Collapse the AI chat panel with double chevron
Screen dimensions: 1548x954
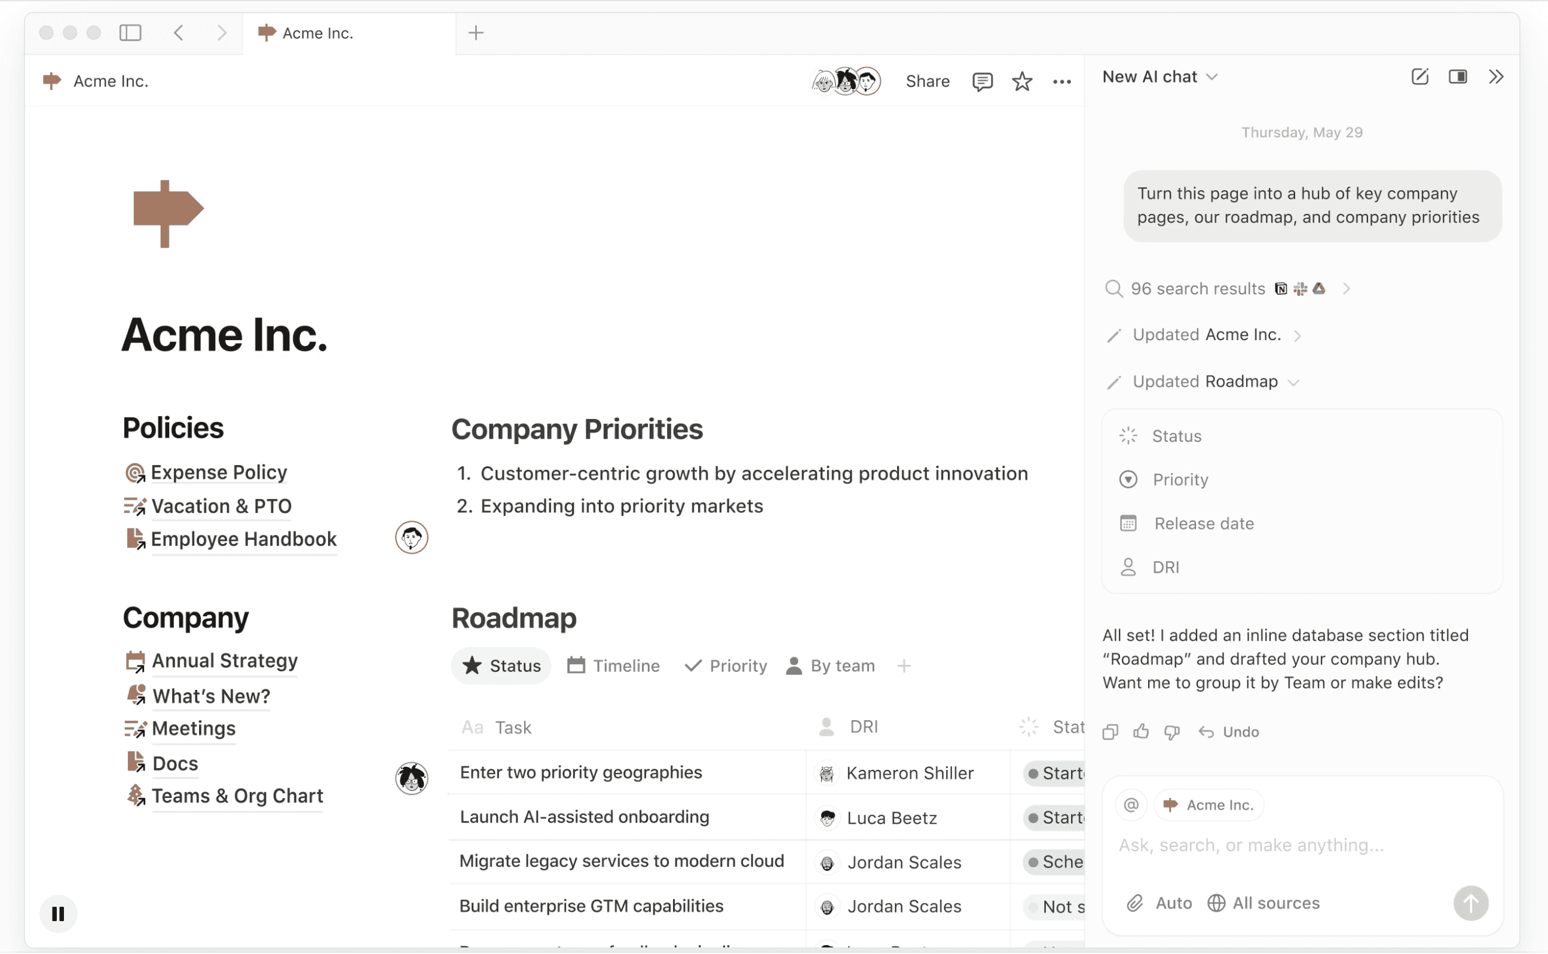click(x=1495, y=77)
